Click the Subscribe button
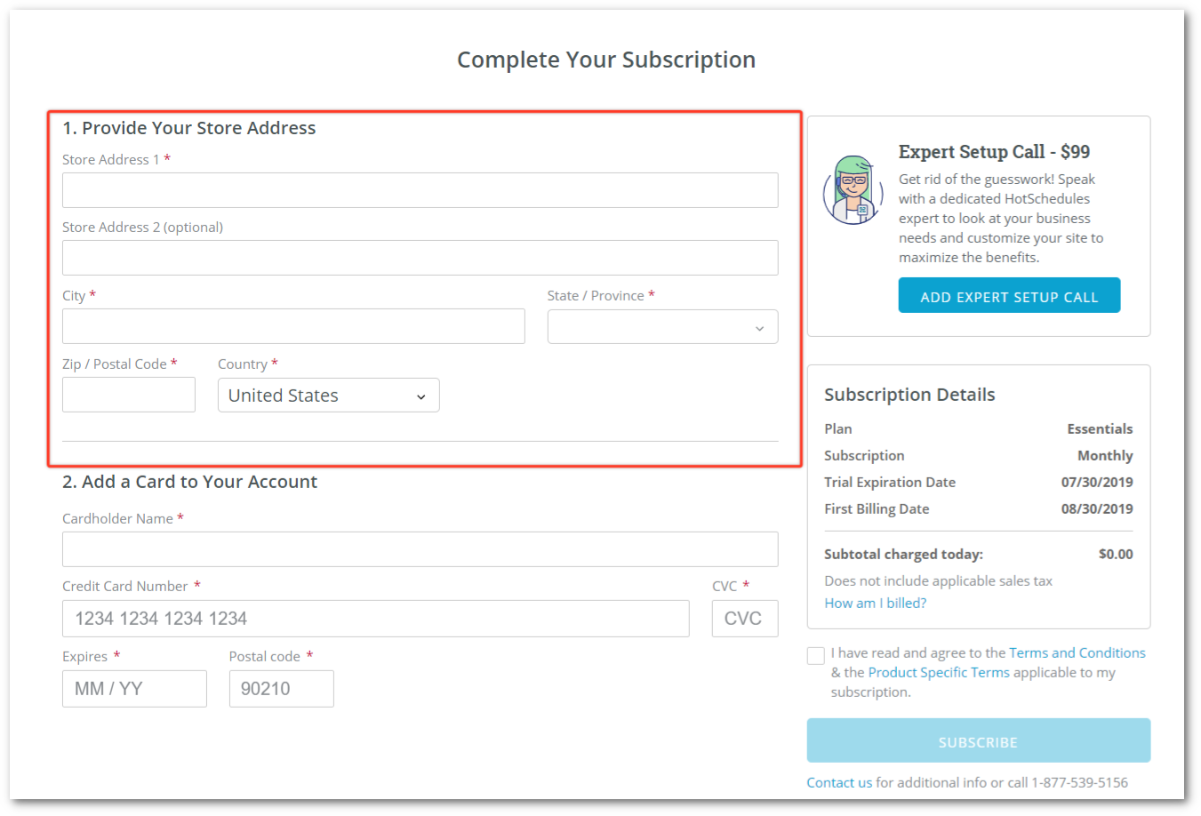 (x=978, y=740)
